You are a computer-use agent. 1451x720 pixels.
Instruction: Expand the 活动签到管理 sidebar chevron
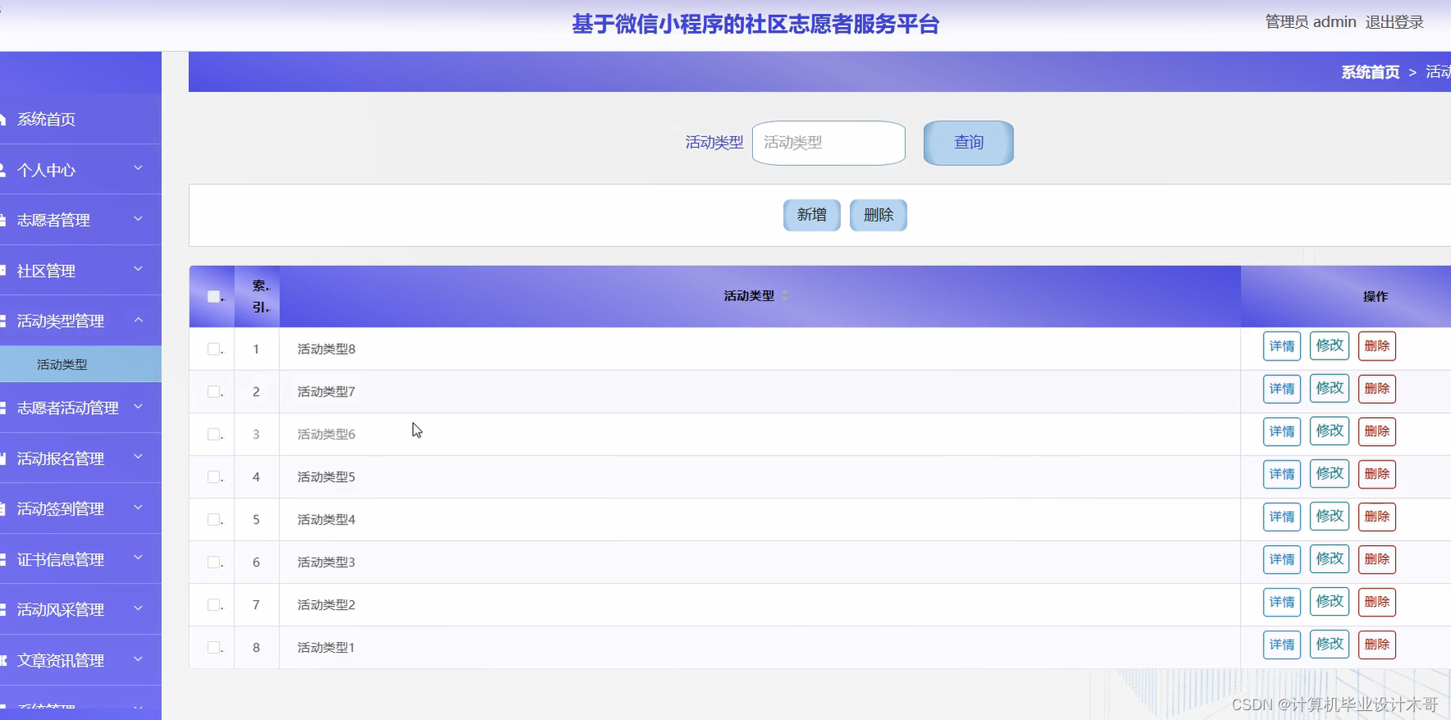click(138, 507)
